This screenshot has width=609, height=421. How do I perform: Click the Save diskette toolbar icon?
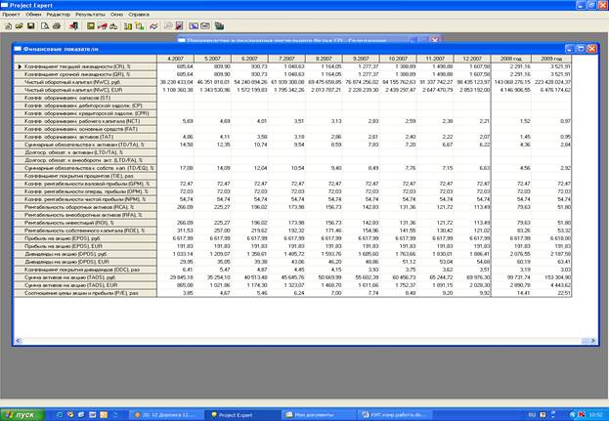[30, 24]
